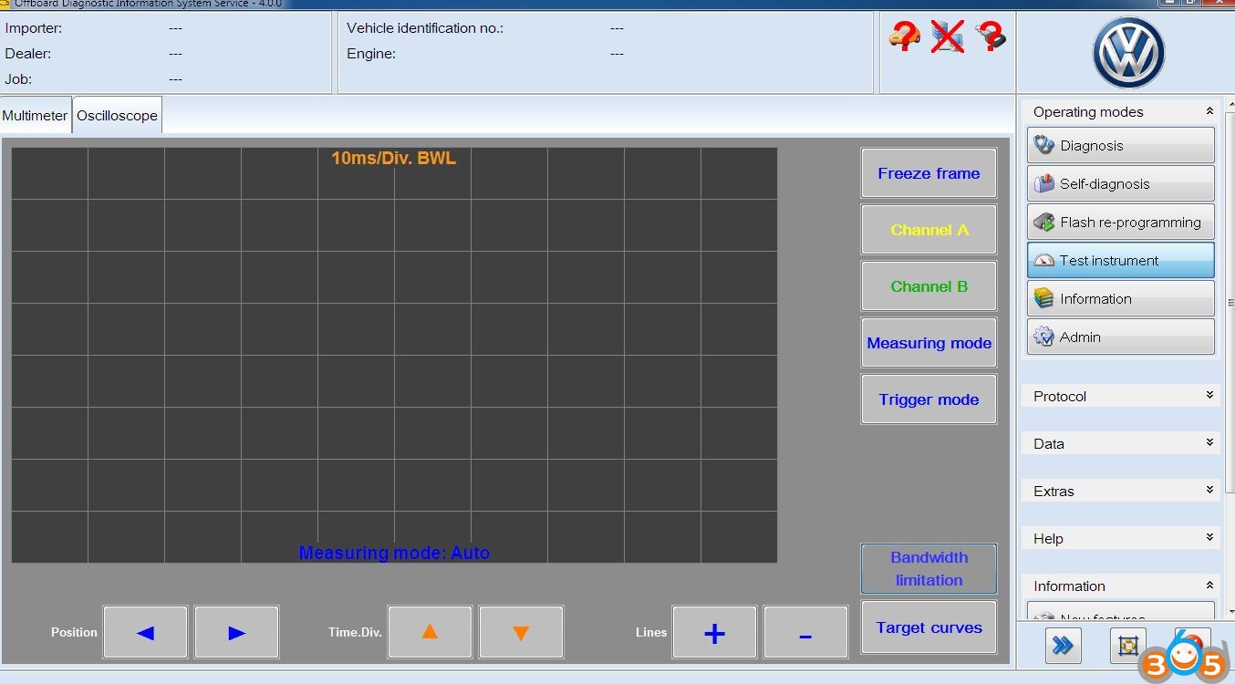Toggle Channel B on the oscilloscope
1235x684 pixels.
[929, 286]
